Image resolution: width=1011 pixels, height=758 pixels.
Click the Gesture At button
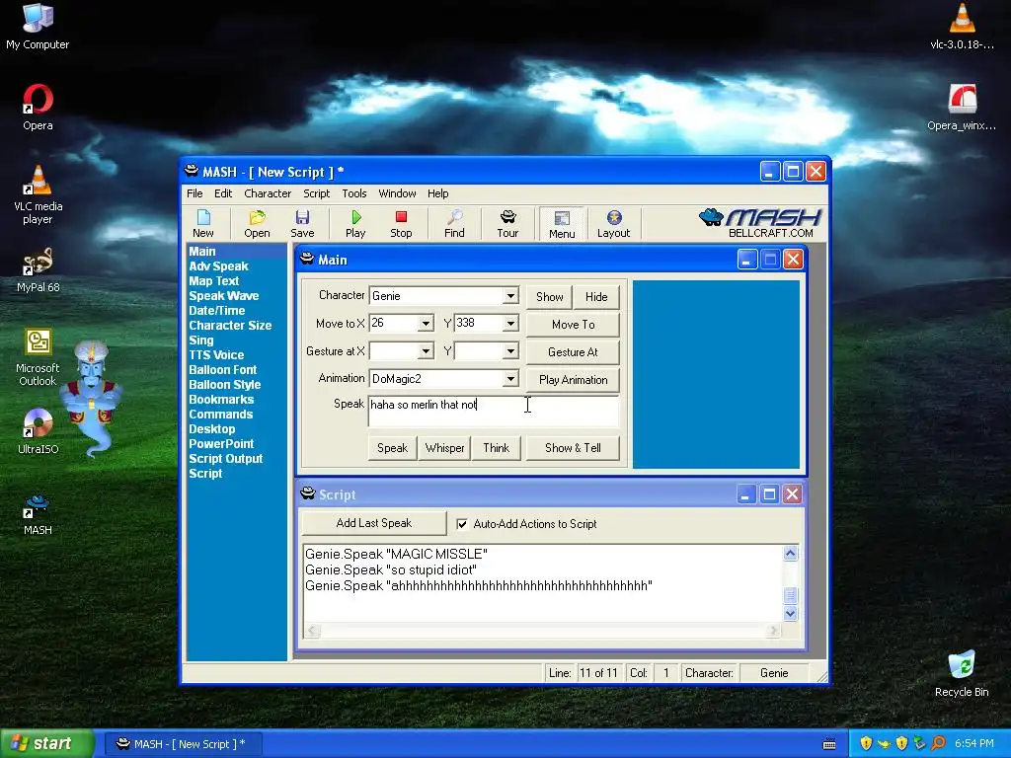[574, 352]
